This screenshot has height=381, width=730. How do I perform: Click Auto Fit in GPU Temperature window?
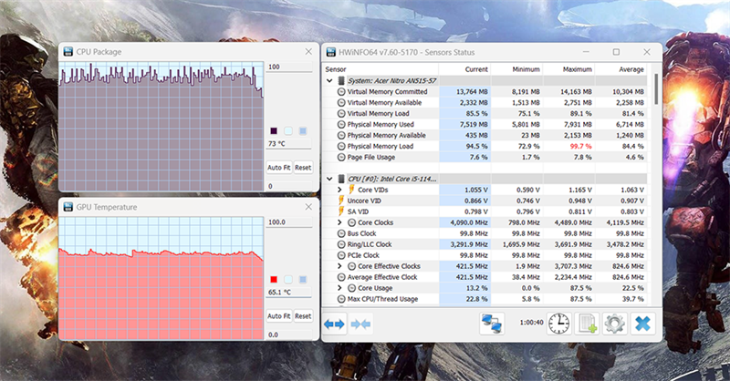point(279,316)
